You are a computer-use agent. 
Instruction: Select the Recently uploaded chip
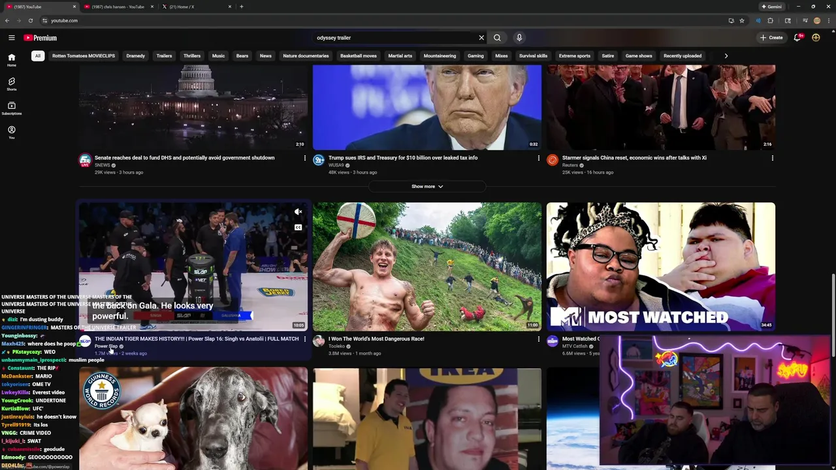pos(683,56)
